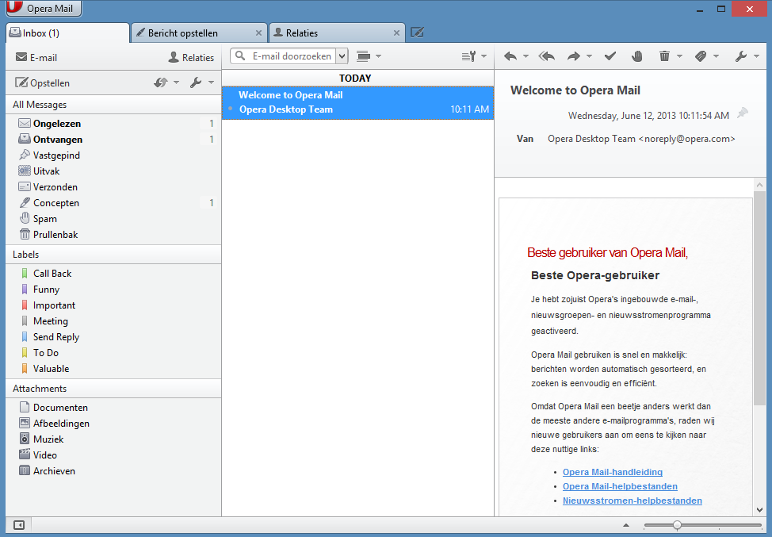Click the Forward arrow icon
This screenshot has width=772, height=537.
point(574,56)
